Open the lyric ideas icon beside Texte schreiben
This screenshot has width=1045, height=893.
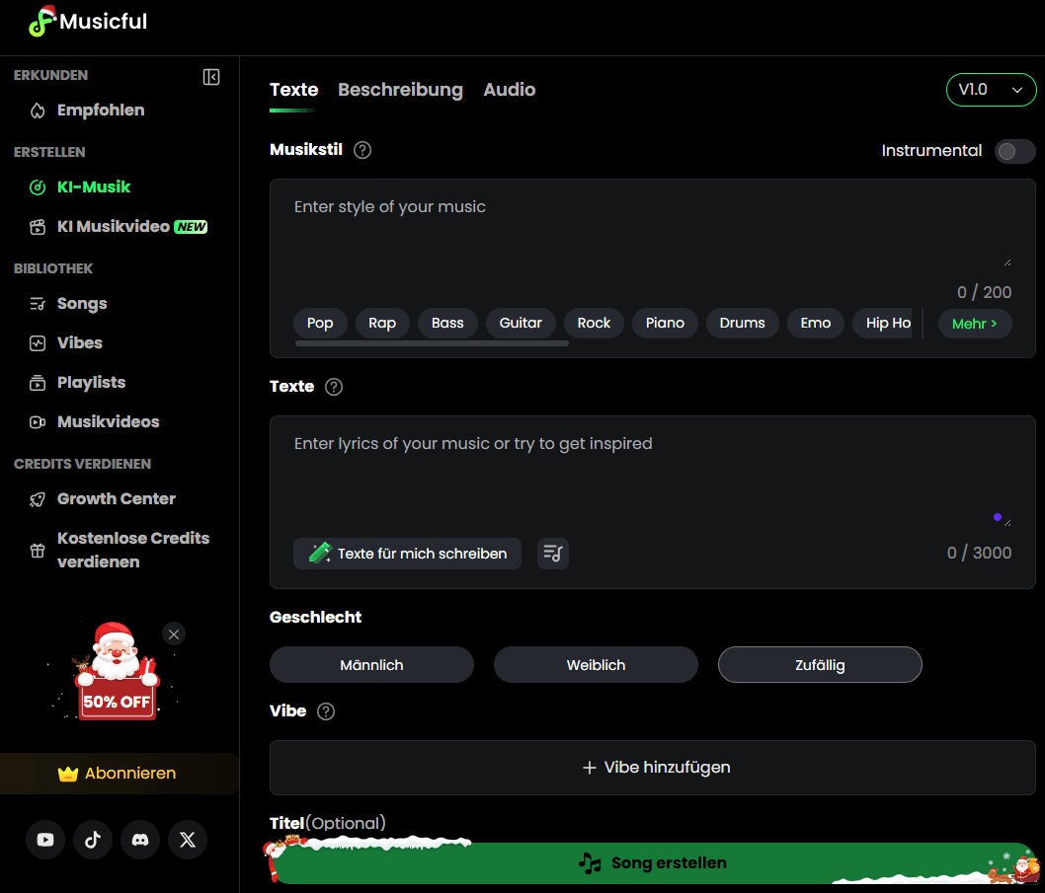(x=552, y=554)
